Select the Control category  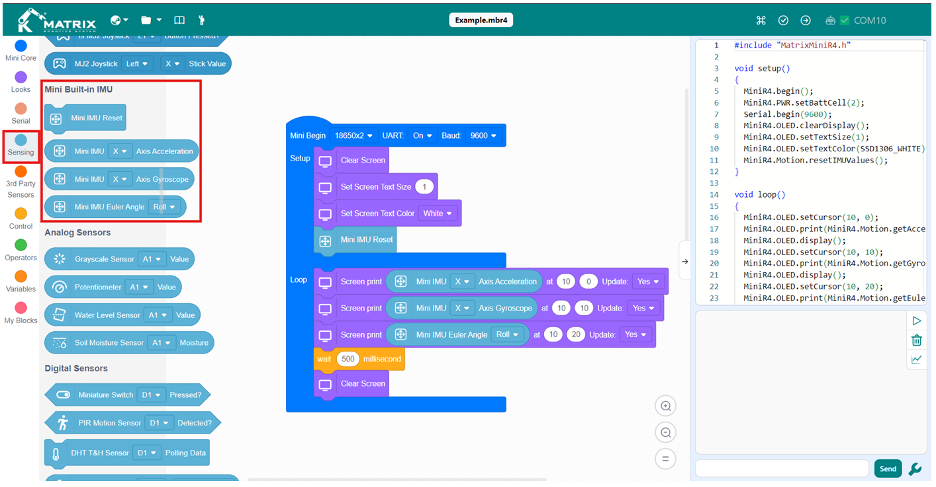coord(21,219)
